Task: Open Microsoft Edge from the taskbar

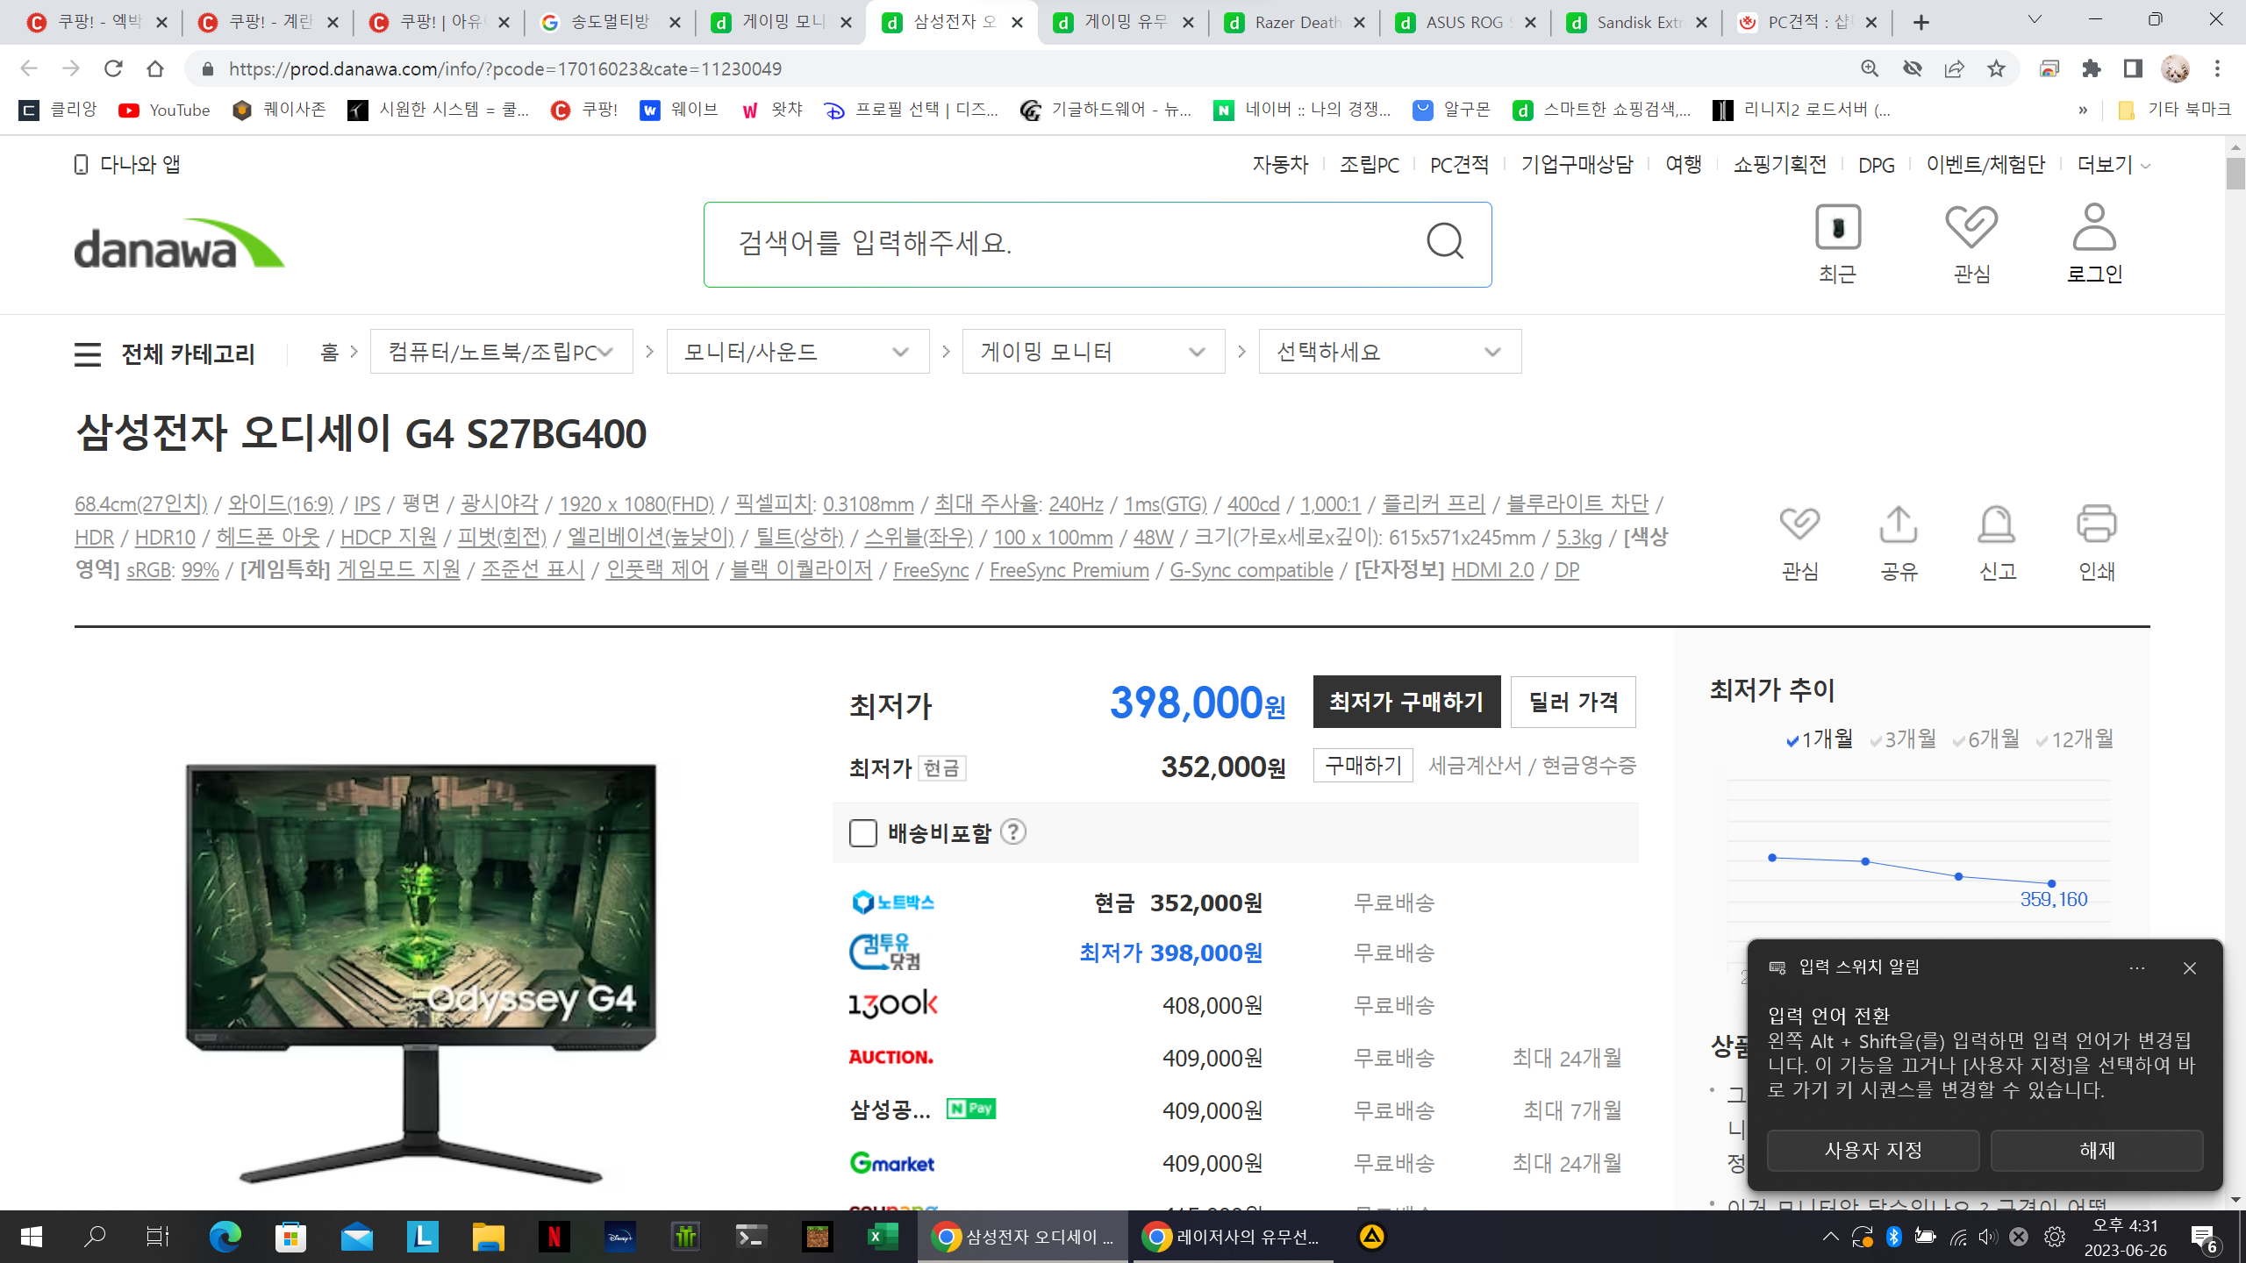Action: pos(225,1237)
